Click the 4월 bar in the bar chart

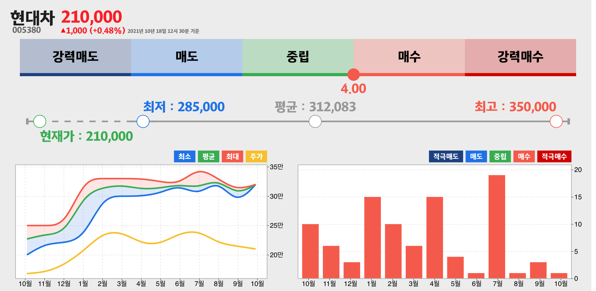click(x=435, y=237)
